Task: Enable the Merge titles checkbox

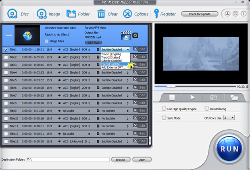Action: pos(46,41)
